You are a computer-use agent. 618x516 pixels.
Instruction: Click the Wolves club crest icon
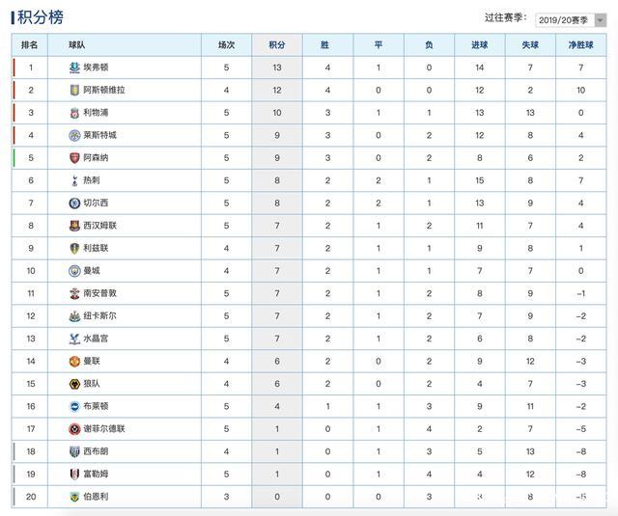74,384
